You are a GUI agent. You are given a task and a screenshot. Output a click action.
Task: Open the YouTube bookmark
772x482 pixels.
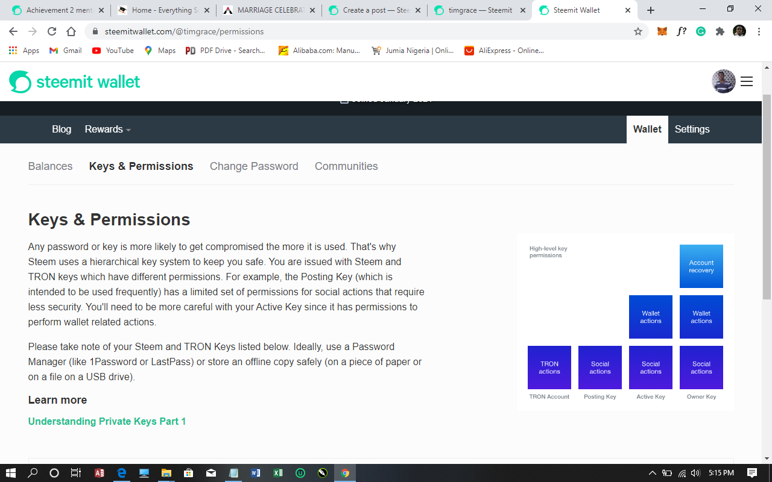[112, 51]
